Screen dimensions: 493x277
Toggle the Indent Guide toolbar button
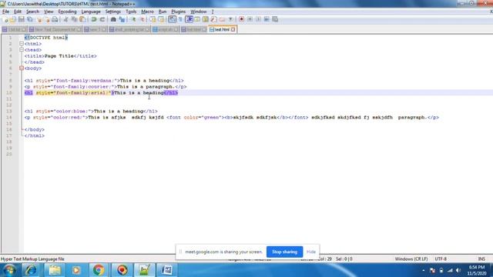pyautogui.click(x=189, y=19)
